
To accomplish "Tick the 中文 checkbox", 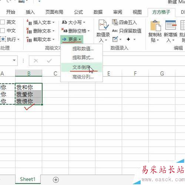I will (x=2, y=30).
